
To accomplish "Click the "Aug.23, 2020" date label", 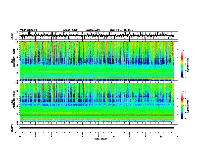I will click(x=70, y=30).
